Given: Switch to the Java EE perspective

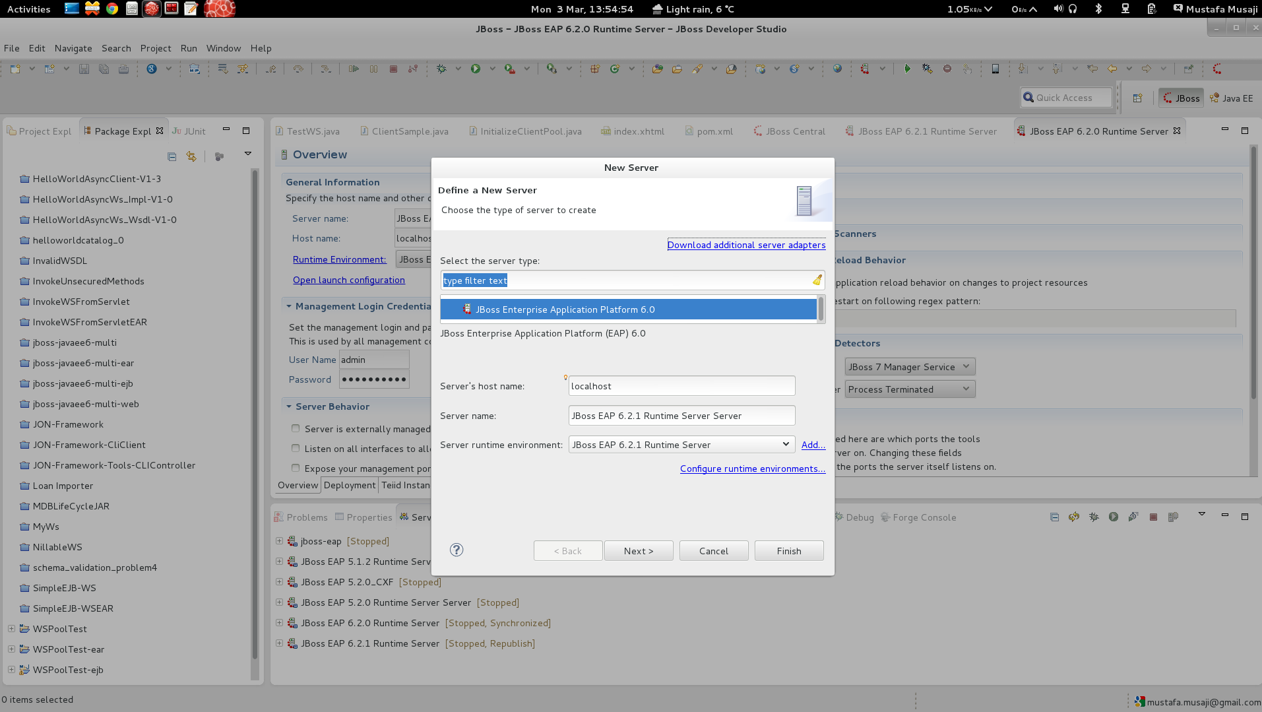Looking at the screenshot, I should point(1231,98).
